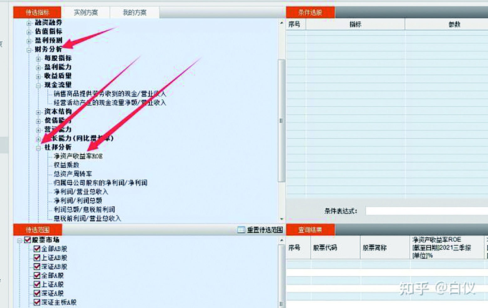Collapse the 财务分析 tree node
Screen dimensions: 488x308
point(29,50)
